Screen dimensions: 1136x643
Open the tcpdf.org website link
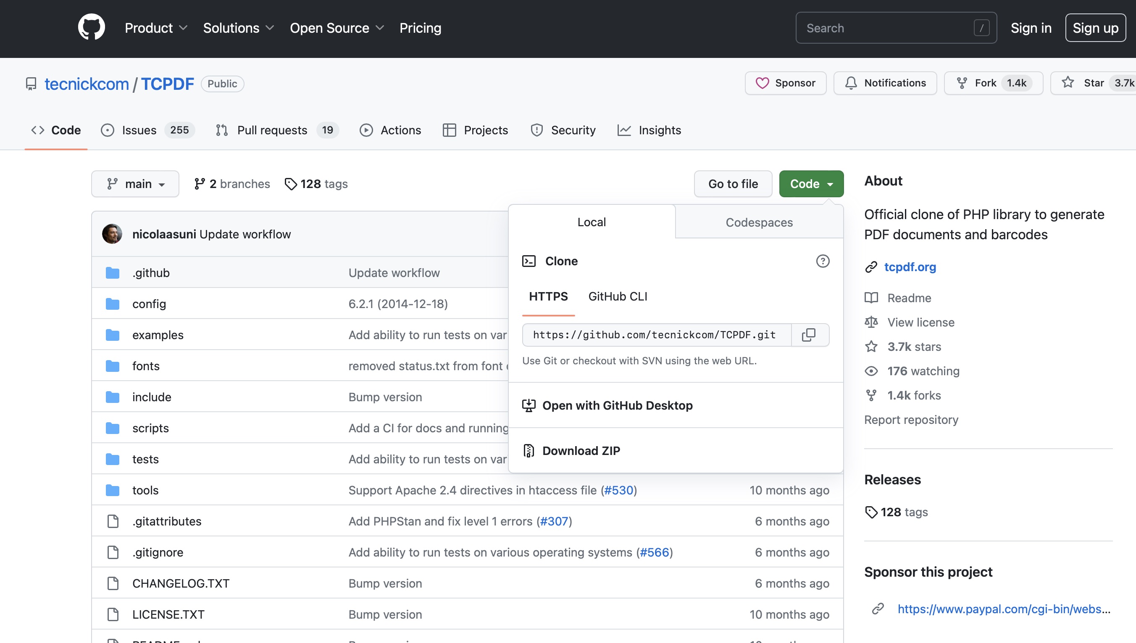point(910,267)
